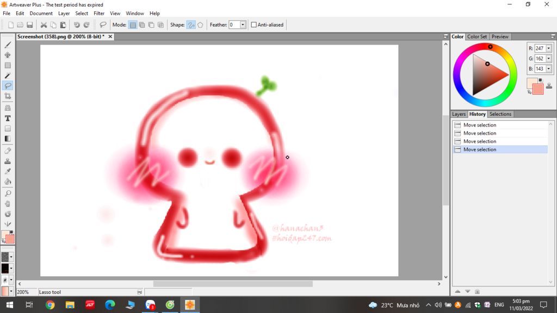
Task: Open the Filter menu
Action: coord(99,14)
